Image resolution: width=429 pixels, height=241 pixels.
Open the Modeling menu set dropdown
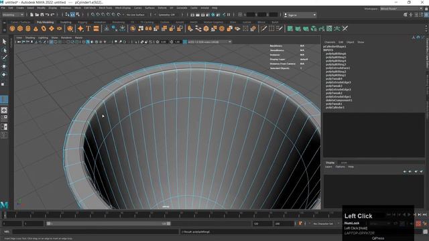tap(13, 15)
